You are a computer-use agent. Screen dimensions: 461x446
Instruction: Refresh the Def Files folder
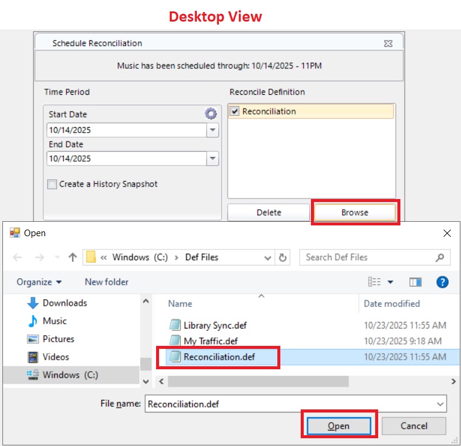[x=283, y=258]
